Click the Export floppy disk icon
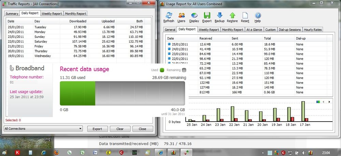 click(207, 15)
